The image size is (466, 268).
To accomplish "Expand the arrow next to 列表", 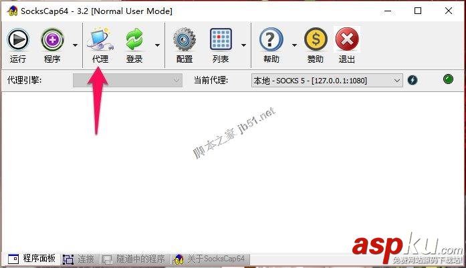I will 244,45.
